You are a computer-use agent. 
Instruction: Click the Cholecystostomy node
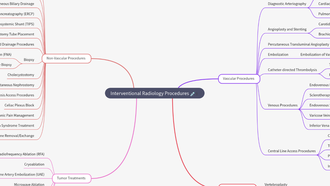[21, 75]
